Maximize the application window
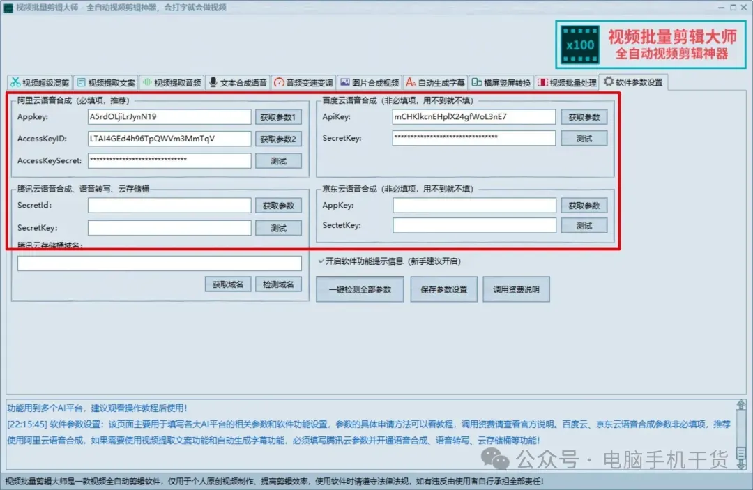 (733, 7)
